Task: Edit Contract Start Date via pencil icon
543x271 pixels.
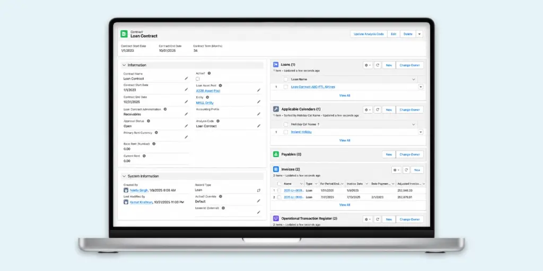Action: point(186,89)
